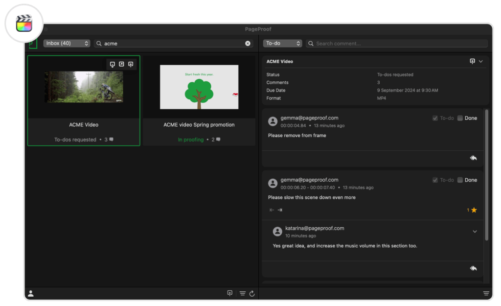The image size is (501, 306).
Task: Open the people icon in the bottom-left corner
Action: pyautogui.click(x=31, y=293)
